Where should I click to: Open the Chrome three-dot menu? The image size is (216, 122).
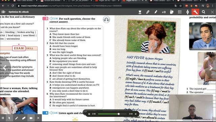pos(213,6)
